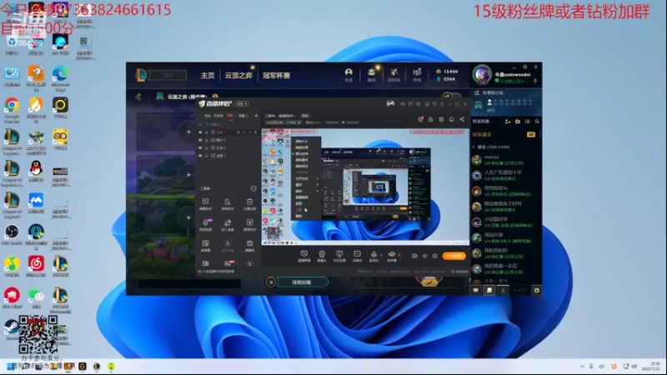Click the add friend icon in friends list header
Screen dimensions: 667x375
click(x=508, y=122)
